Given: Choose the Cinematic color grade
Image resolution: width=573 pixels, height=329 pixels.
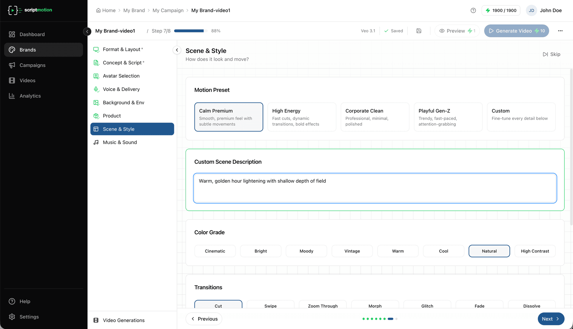Looking at the screenshot, I should click(x=215, y=251).
